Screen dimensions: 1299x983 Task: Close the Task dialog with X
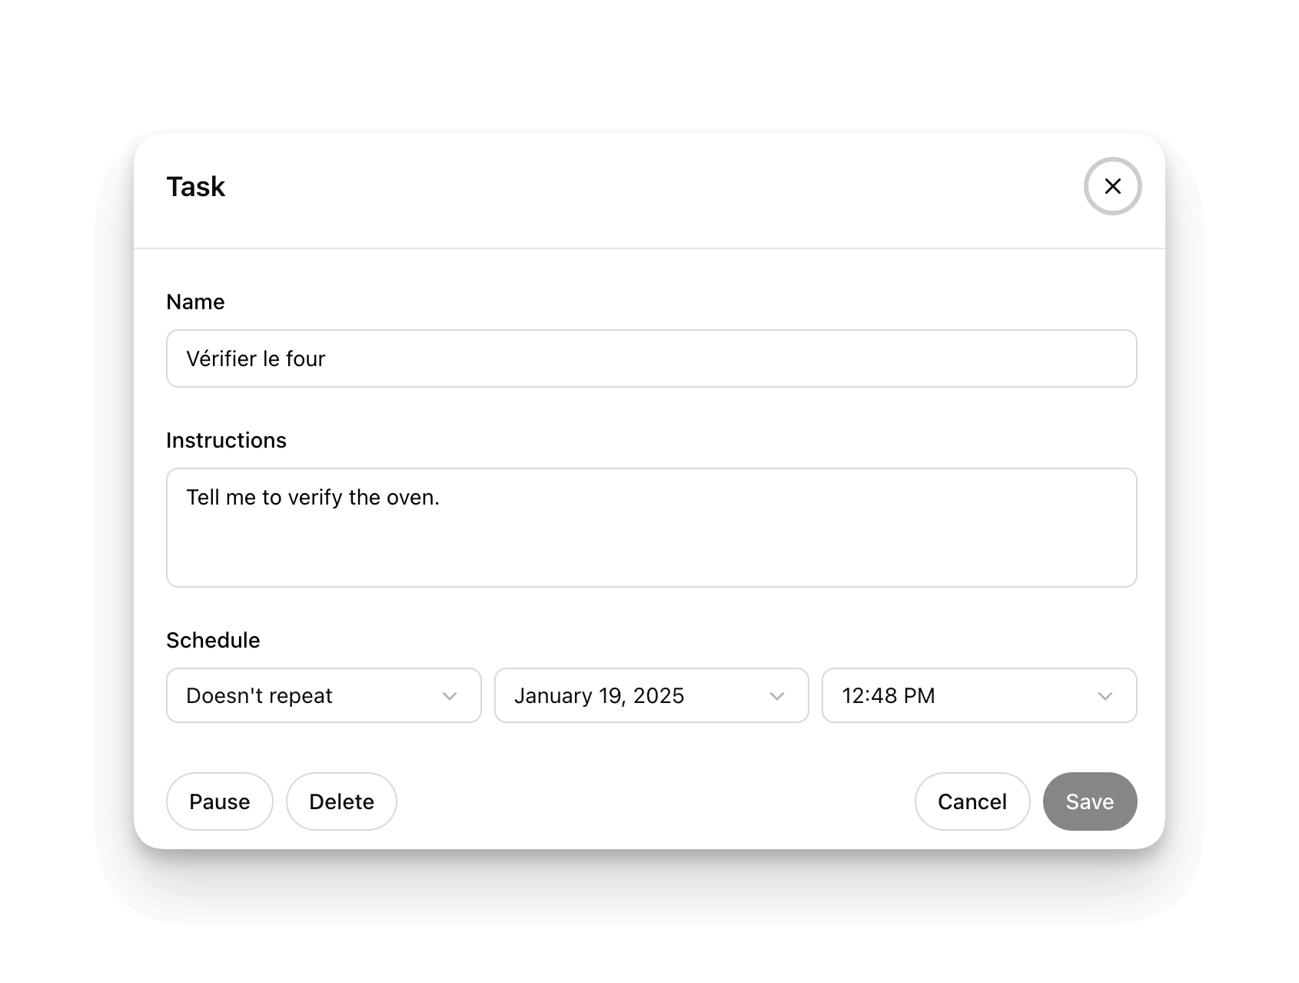coord(1112,186)
